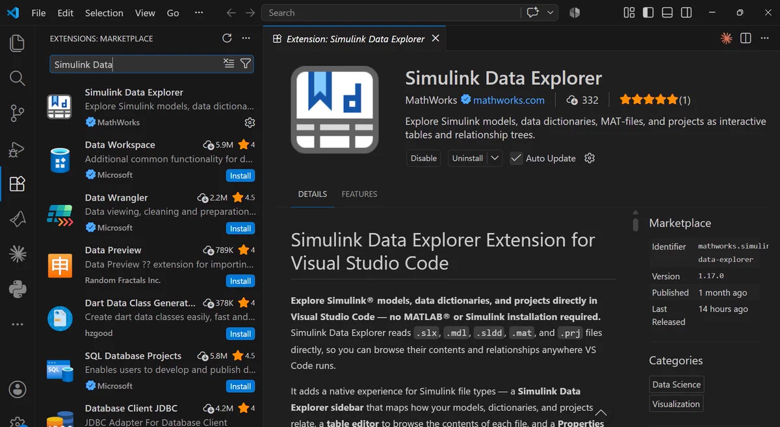Open the Go menu
The width and height of the screenshot is (780, 427).
[173, 13]
